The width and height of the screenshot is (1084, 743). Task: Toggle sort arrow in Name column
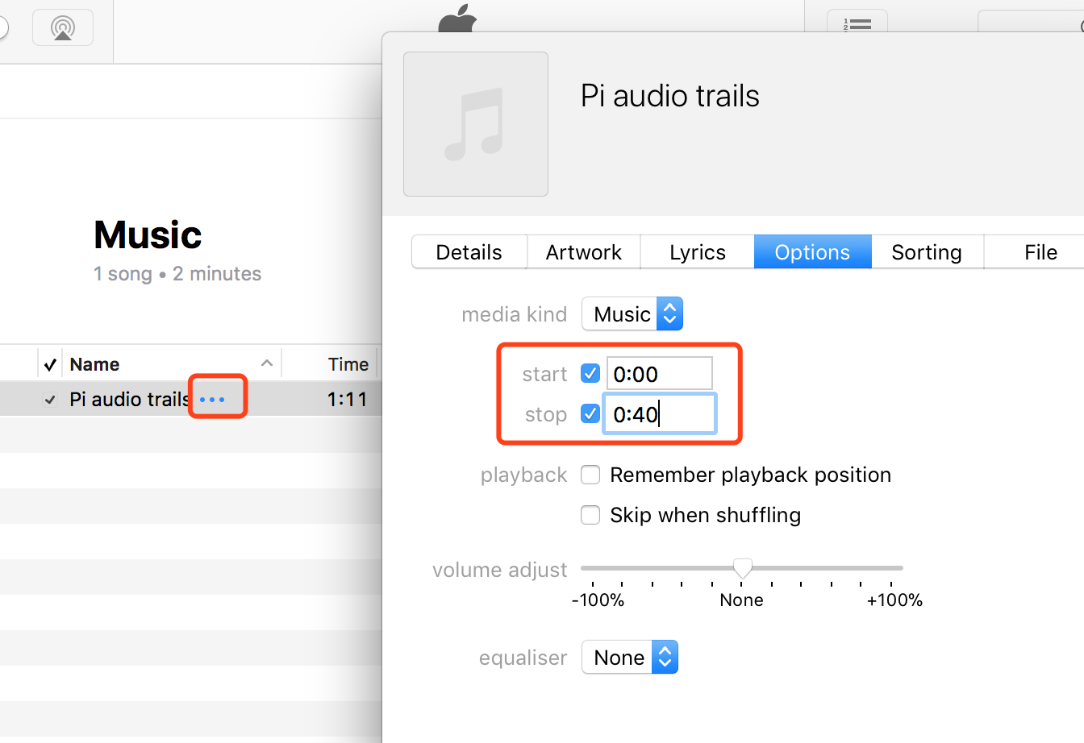[x=267, y=363]
